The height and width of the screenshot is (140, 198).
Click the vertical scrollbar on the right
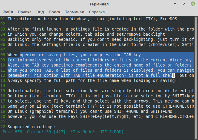[x=196, y=78]
